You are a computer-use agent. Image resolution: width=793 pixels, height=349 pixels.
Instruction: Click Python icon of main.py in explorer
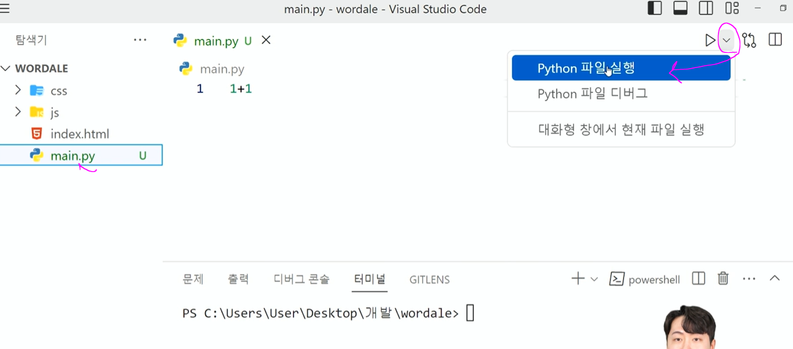[37, 155]
